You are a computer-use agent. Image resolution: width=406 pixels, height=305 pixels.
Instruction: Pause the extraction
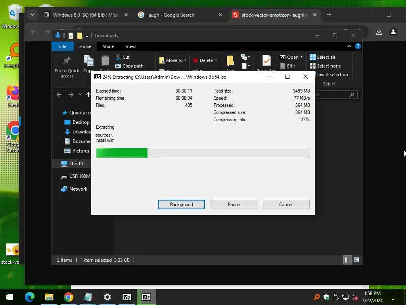click(x=234, y=205)
